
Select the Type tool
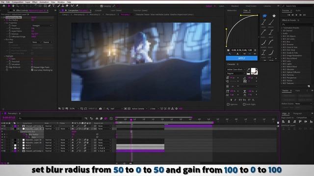(x=53, y=6)
